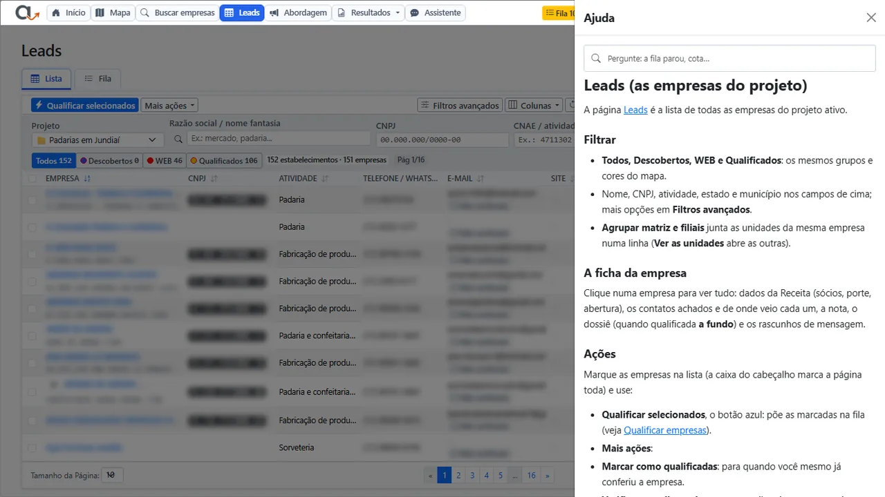Sort by CNPJ column sort icon
This screenshot has width=885, height=497.
214,179
